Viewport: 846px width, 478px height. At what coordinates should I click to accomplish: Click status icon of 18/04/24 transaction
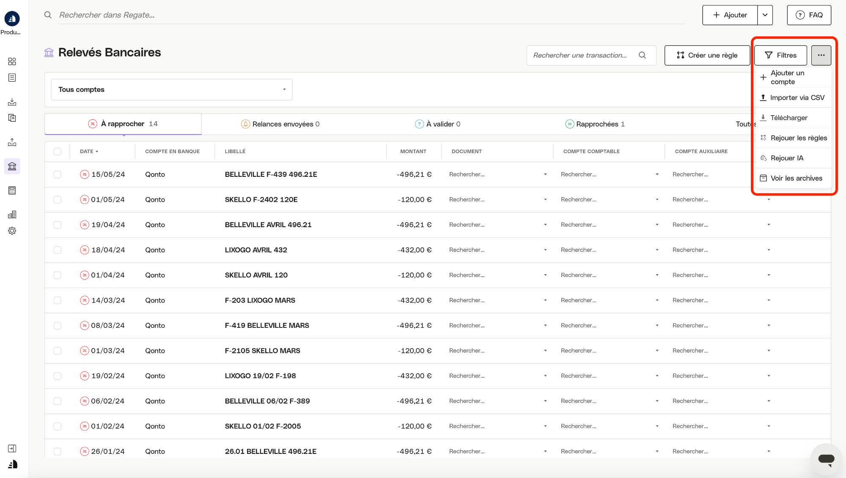tap(85, 250)
